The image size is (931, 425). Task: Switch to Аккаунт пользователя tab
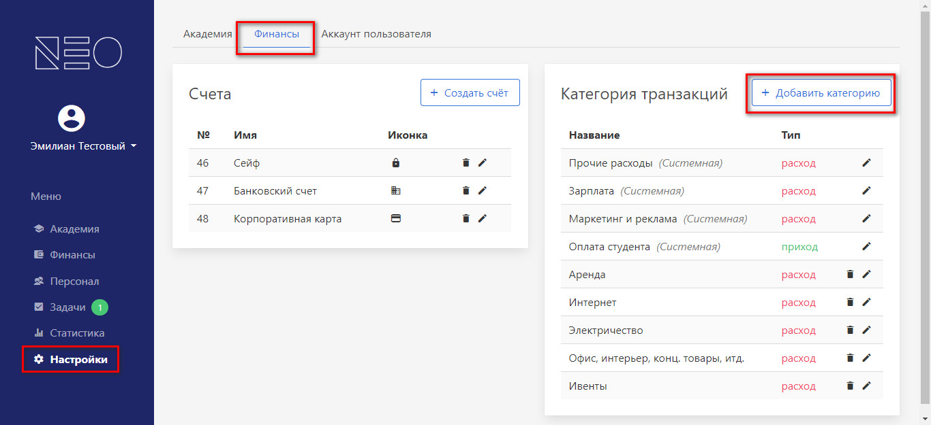[x=376, y=33]
